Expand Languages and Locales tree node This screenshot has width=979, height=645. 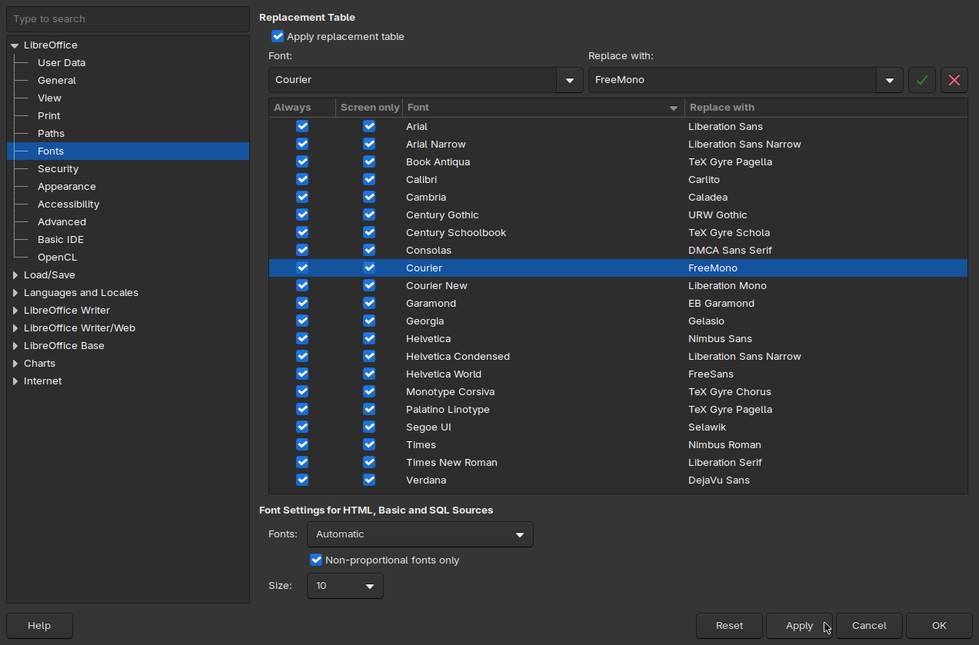[15, 293]
